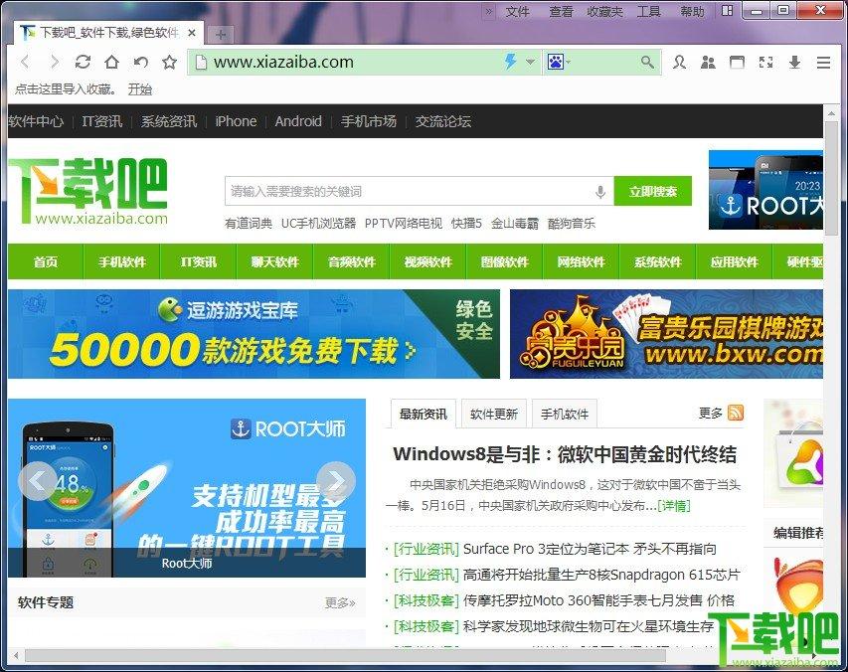Open a new tab with the plus button
This screenshot has height=672, width=848.
tap(220, 35)
